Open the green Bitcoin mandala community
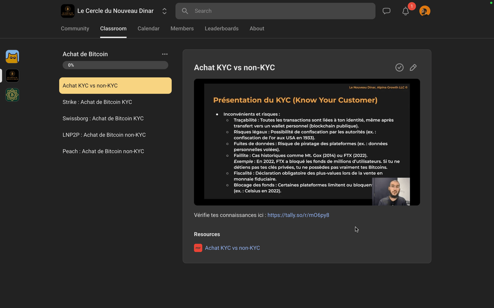Image resolution: width=494 pixels, height=308 pixels. [12, 95]
